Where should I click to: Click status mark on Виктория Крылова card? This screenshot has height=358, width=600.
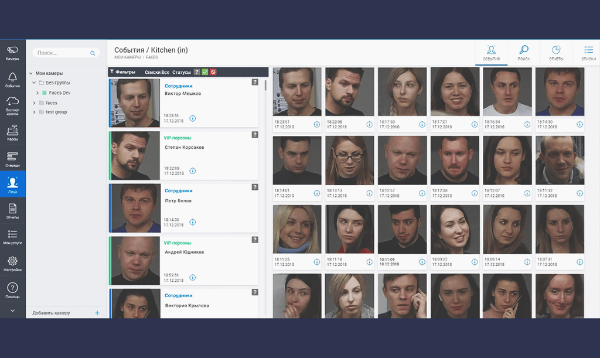255,292
